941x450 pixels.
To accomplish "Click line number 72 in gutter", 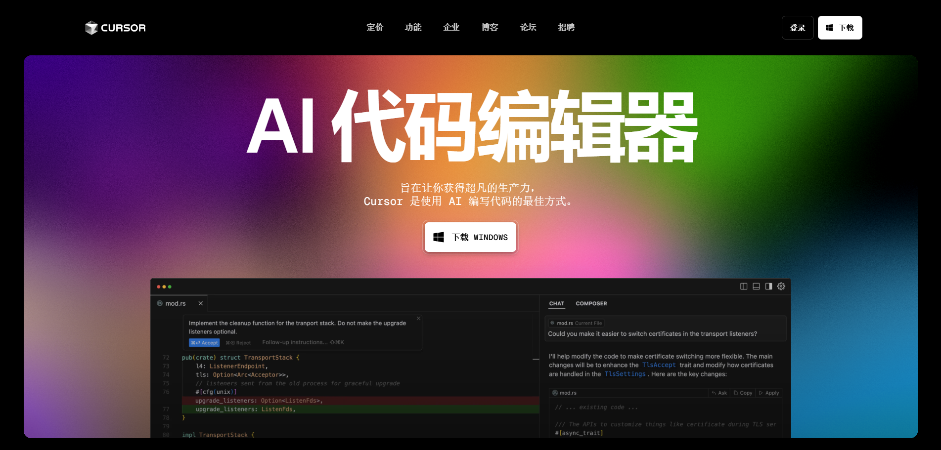I will (166, 358).
